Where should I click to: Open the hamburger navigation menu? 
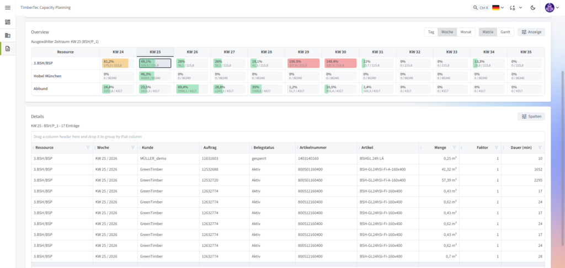tap(8, 8)
